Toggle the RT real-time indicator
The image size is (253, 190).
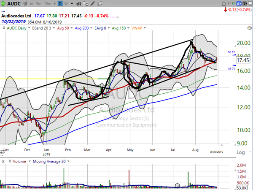click(x=234, y=3)
